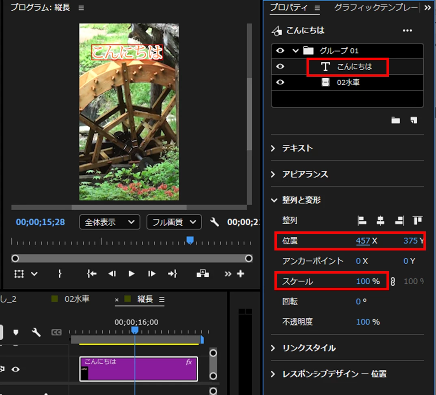The image size is (436, 395).
Task: Toggle visibility of グループ 01
Action: tap(280, 51)
